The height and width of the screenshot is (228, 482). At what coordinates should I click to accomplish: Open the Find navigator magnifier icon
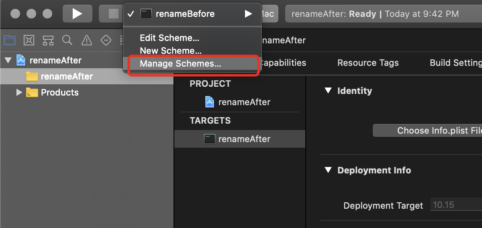(x=67, y=40)
